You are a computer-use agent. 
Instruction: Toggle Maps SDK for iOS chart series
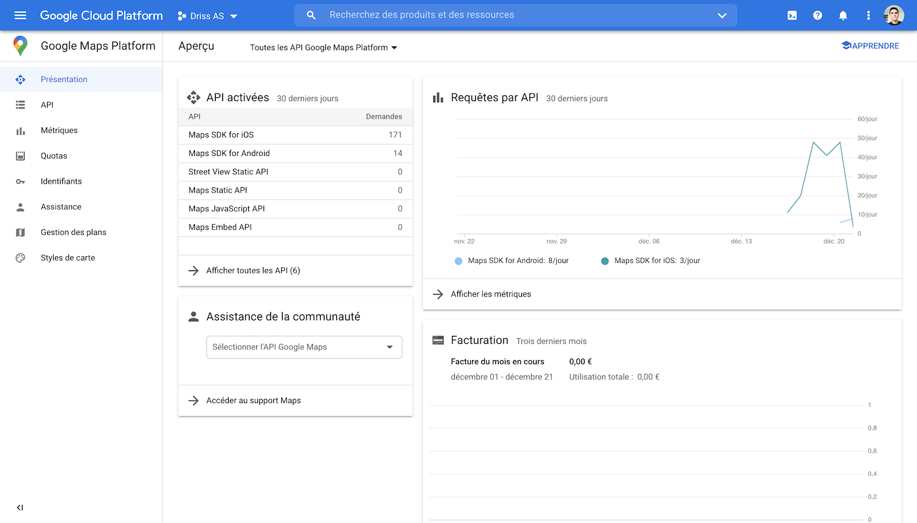(605, 260)
